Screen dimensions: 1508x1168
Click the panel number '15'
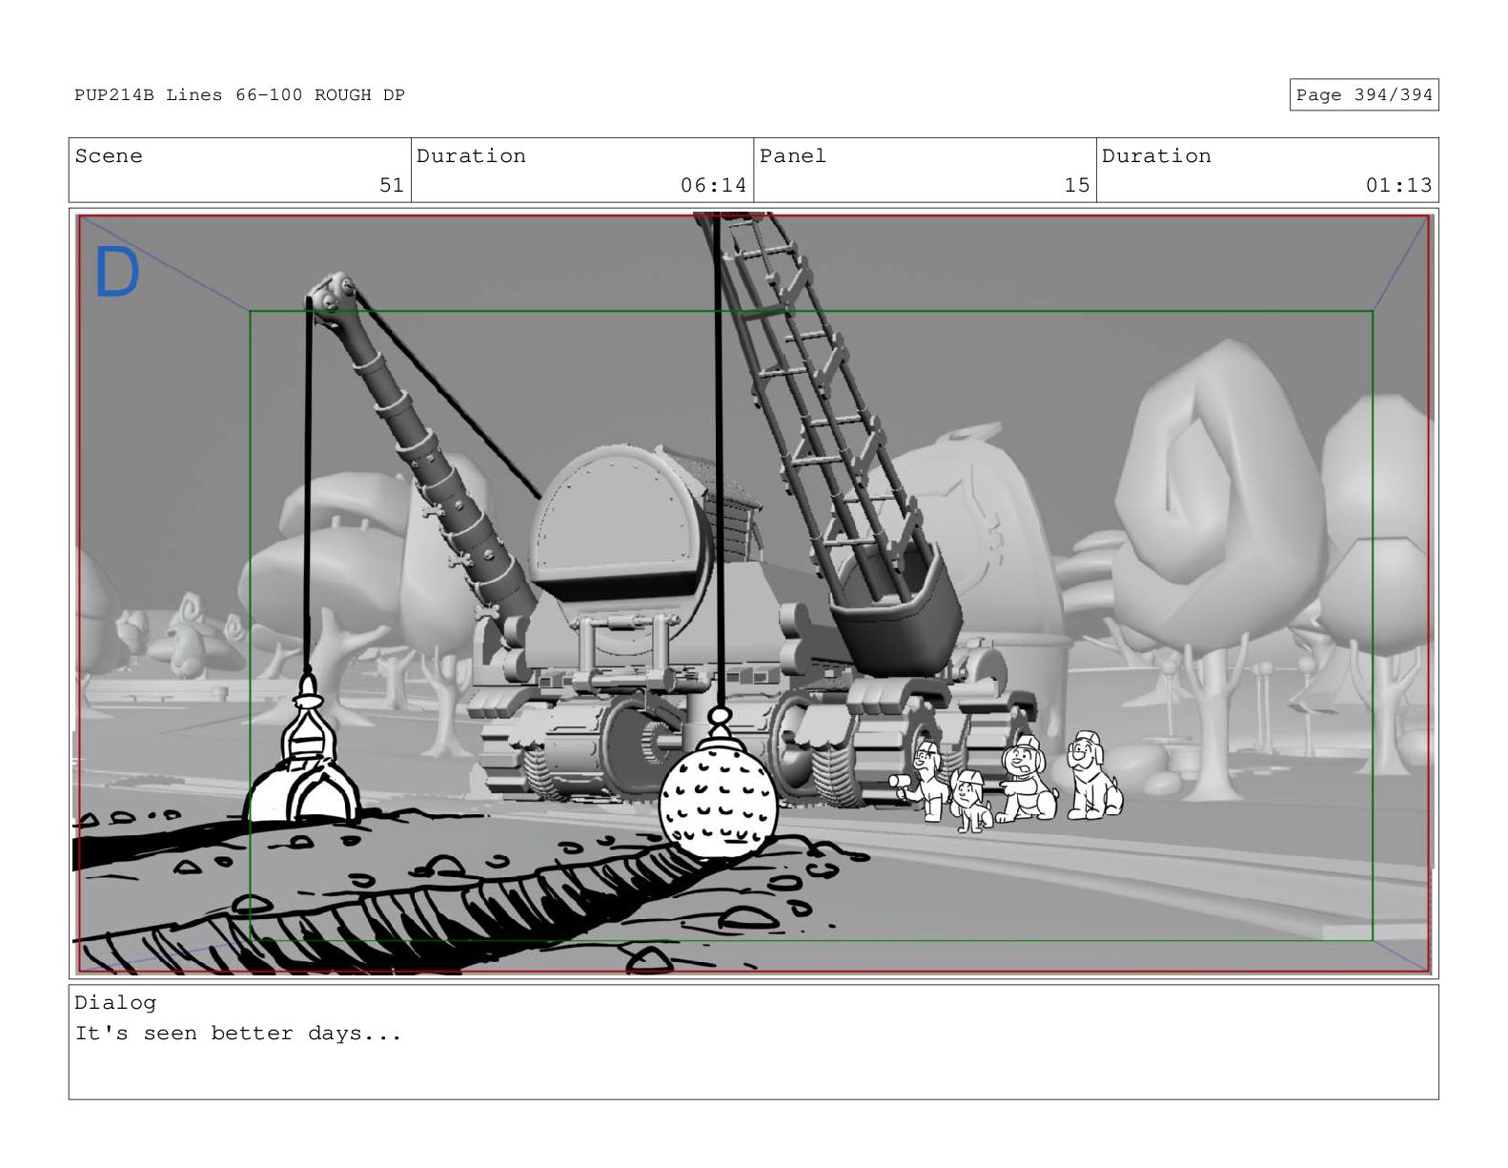click(x=1077, y=185)
